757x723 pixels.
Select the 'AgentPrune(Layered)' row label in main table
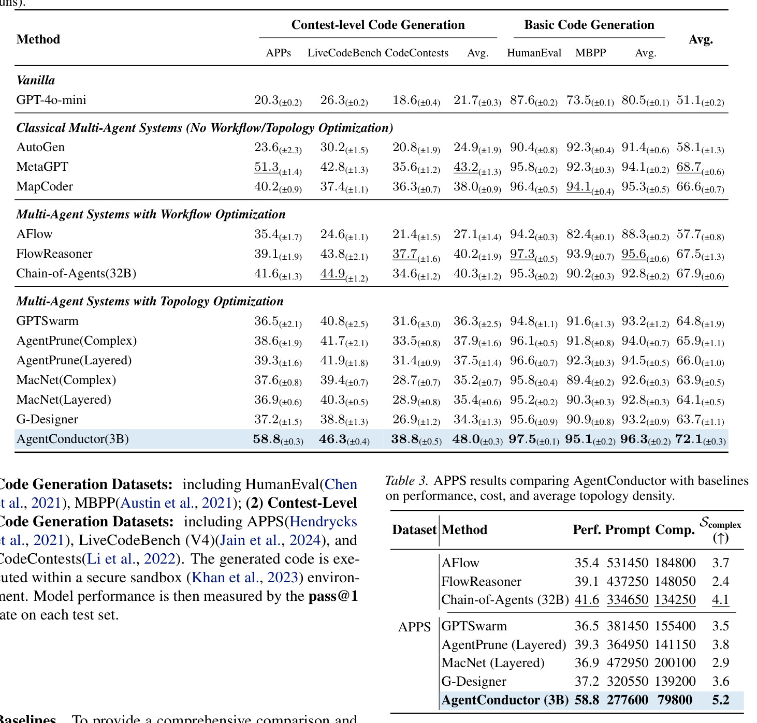coord(74,360)
